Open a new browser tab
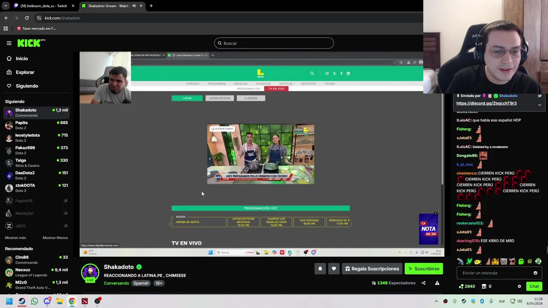548x308 pixels. (151, 6)
